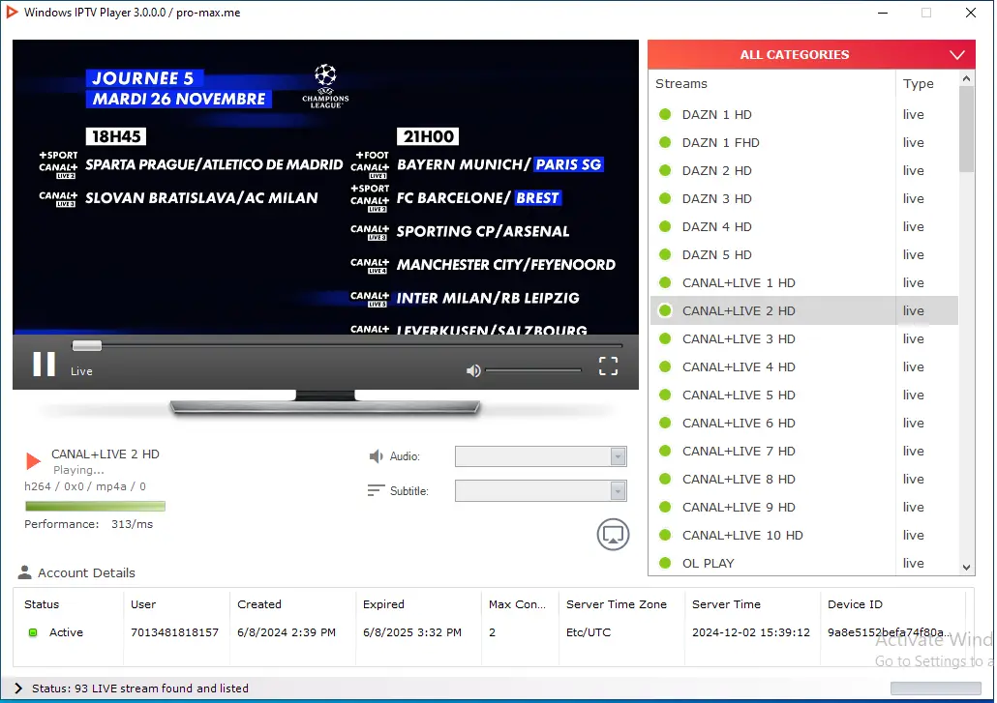Click the Etc/UTC time zone value

coord(589,632)
